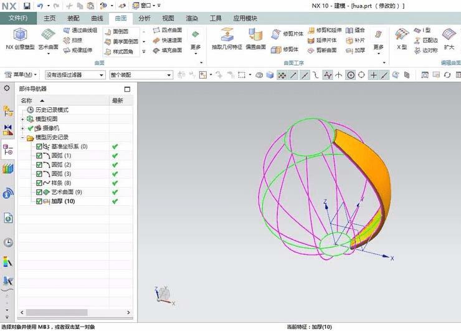Open the 文件(F) menu
Viewport: 461px width, 331px height.
point(18,18)
